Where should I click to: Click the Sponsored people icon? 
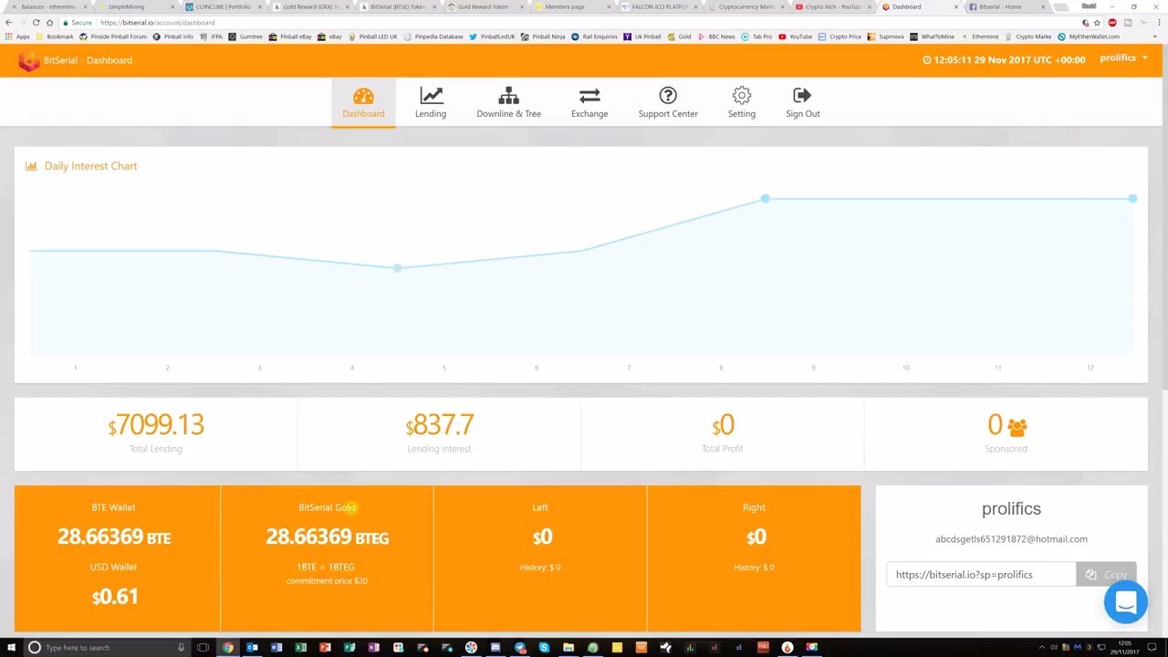point(1017,426)
